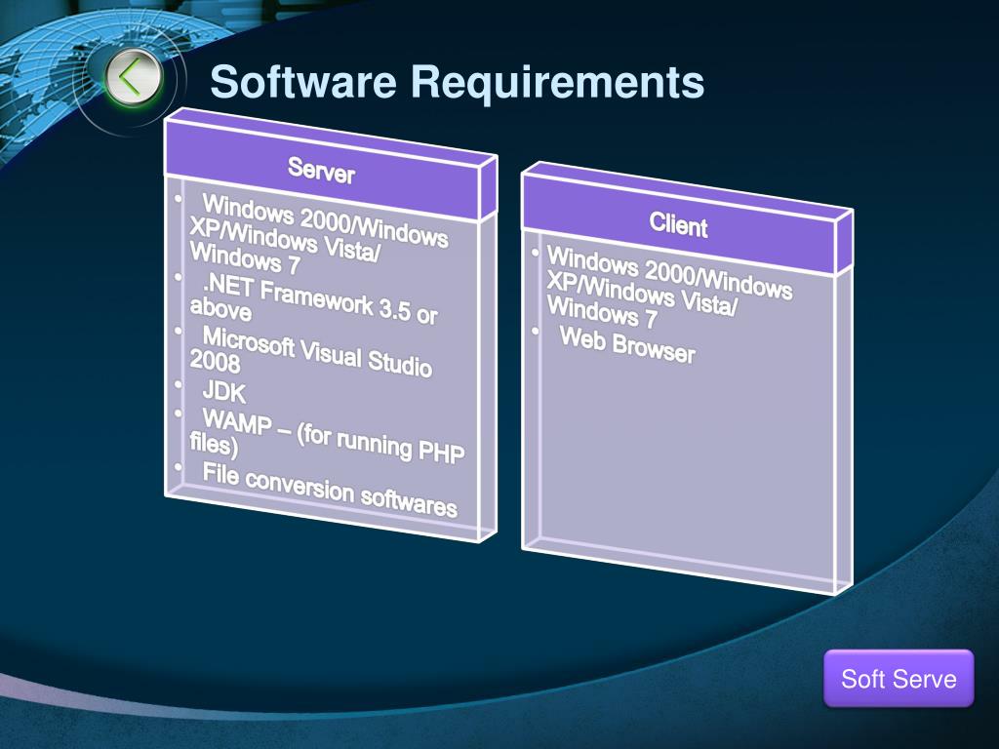
Task: Click the Web Browser item in Client
Action: pyautogui.click(x=627, y=346)
